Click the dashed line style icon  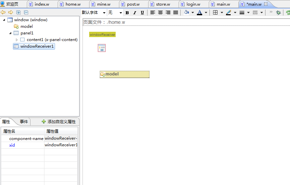tap(255, 13)
